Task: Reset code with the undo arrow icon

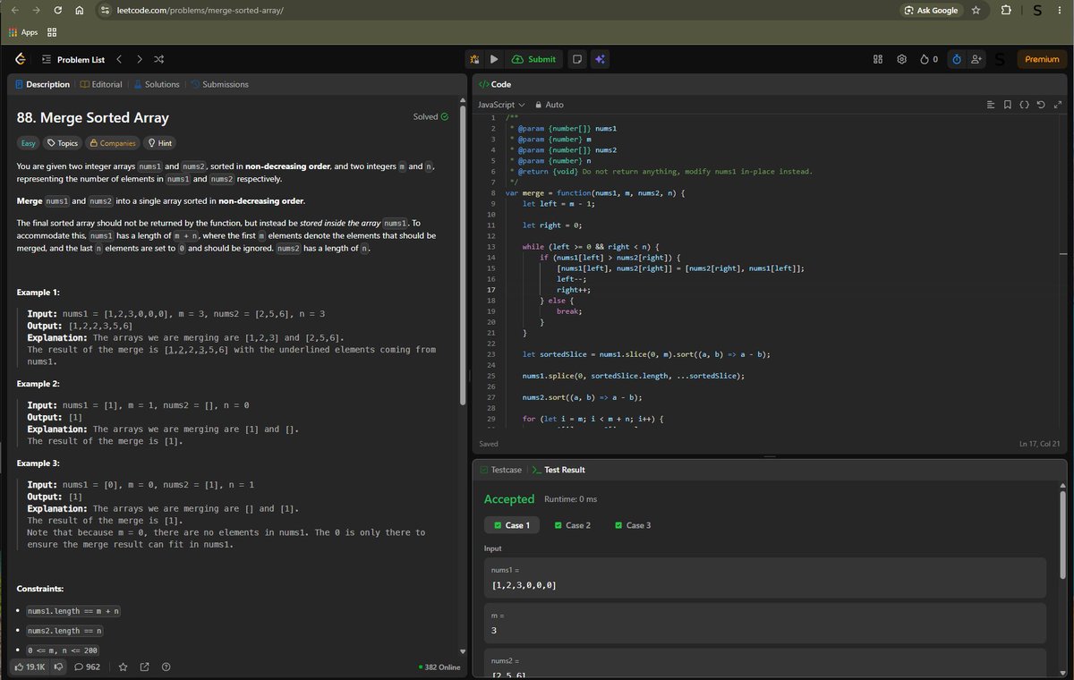Action: [x=1040, y=105]
